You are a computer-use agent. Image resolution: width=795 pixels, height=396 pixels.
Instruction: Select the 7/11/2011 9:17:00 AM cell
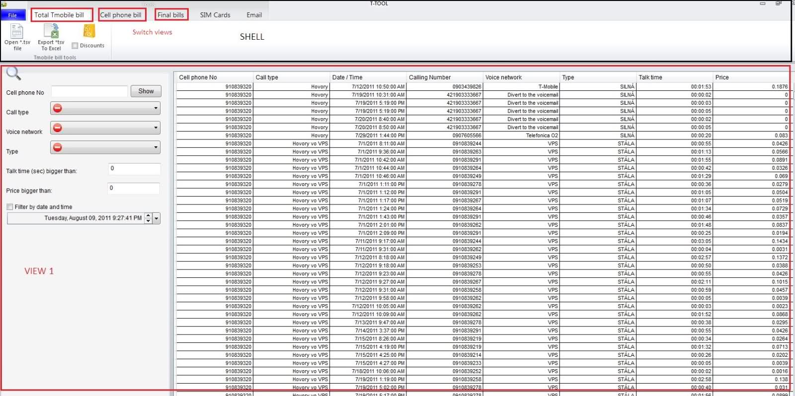[x=368, y=241]
